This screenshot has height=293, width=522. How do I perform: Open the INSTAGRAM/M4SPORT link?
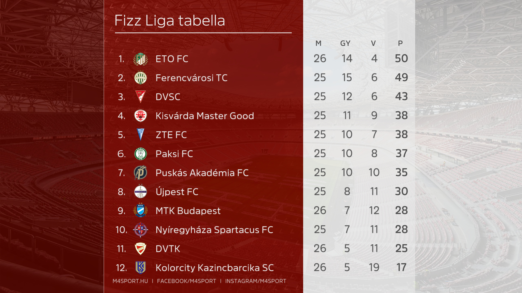(x=256, y=281)
